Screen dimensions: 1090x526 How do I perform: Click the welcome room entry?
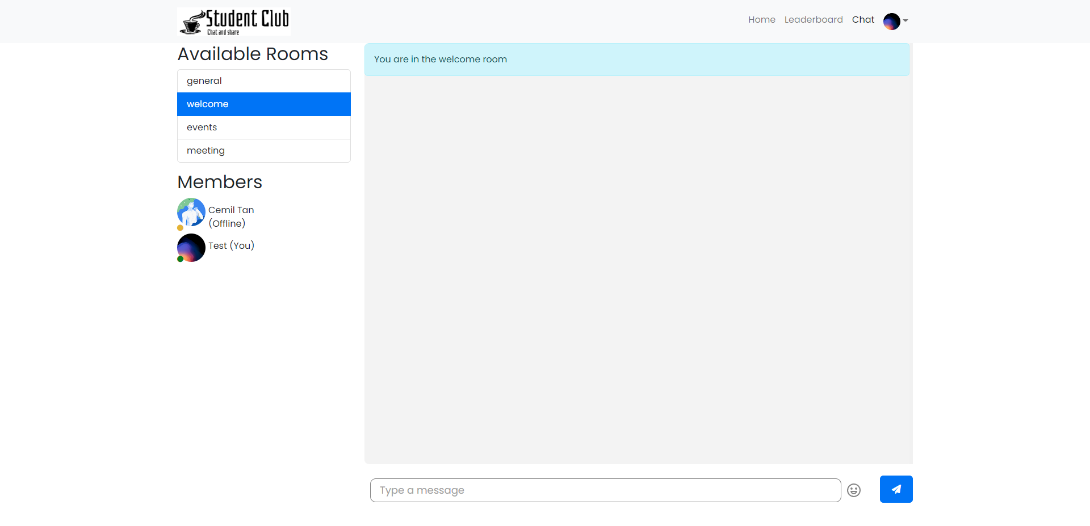tap(263, 104)
